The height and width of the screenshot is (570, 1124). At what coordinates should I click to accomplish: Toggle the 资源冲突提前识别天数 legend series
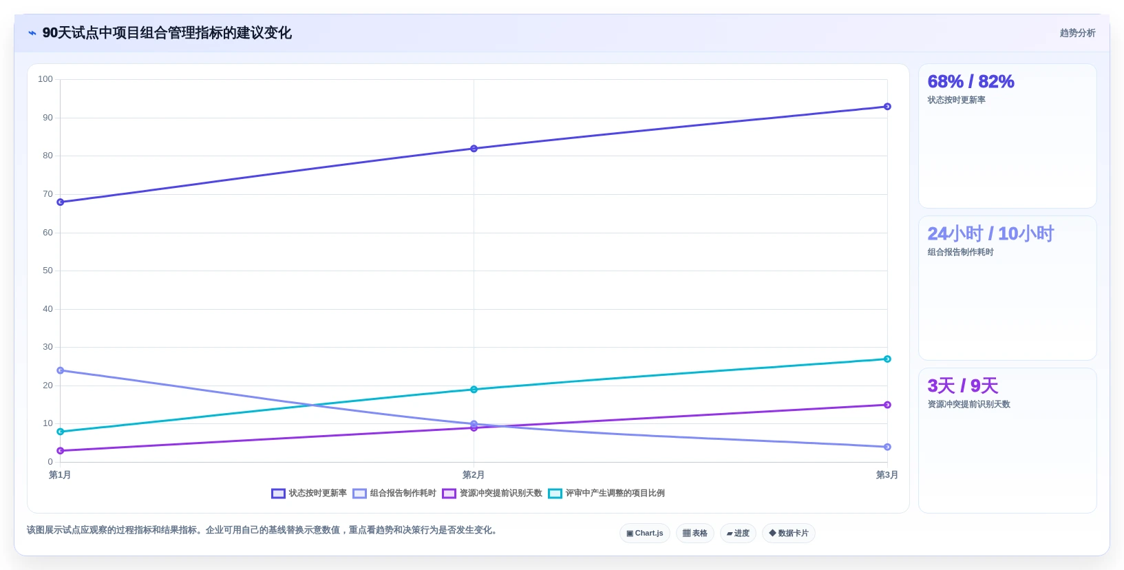coord(492,494)
